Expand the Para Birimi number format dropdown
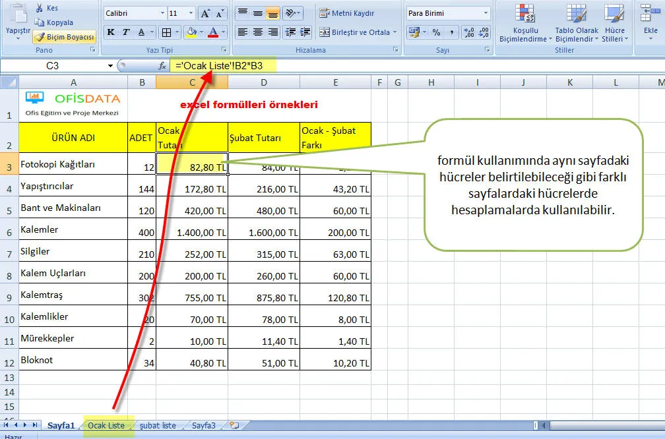This screenshot has height=439, width=665. coord(486,13)
